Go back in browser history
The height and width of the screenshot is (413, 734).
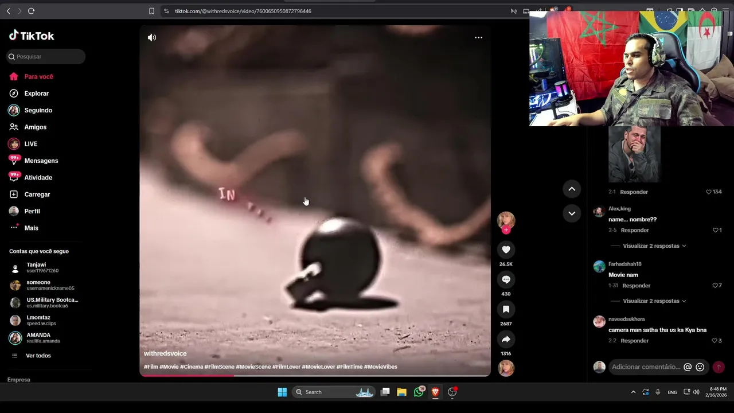pos(8,11)
